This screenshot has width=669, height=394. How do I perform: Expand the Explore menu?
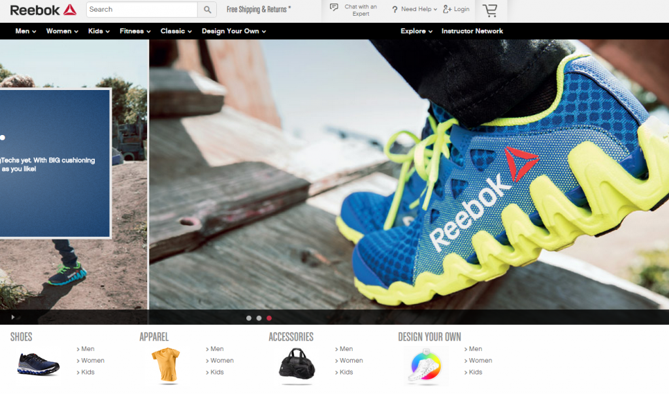pyautogui.click(x=416, y=31)
